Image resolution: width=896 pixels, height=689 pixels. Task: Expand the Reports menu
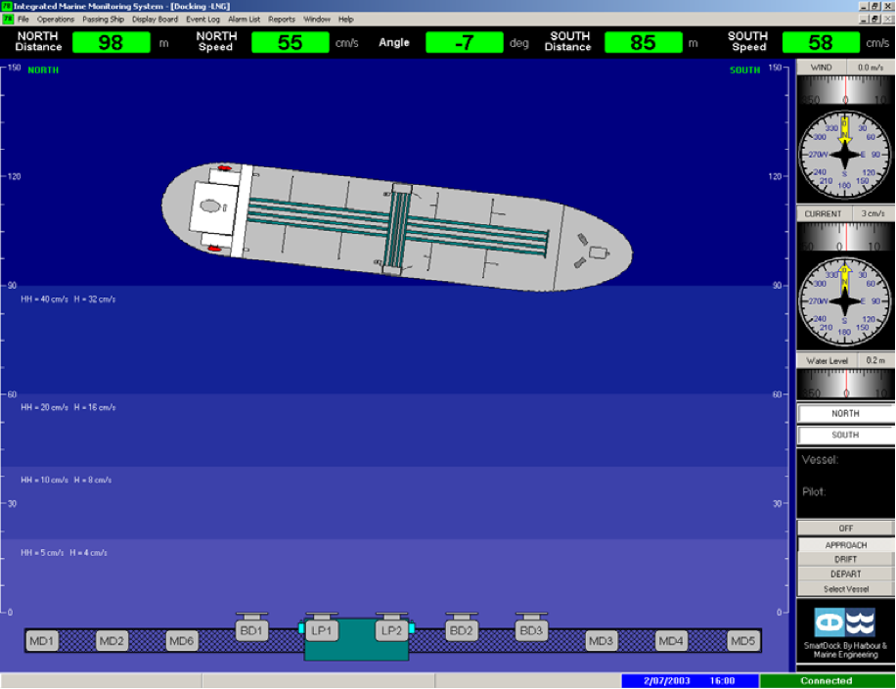[282, 20]
